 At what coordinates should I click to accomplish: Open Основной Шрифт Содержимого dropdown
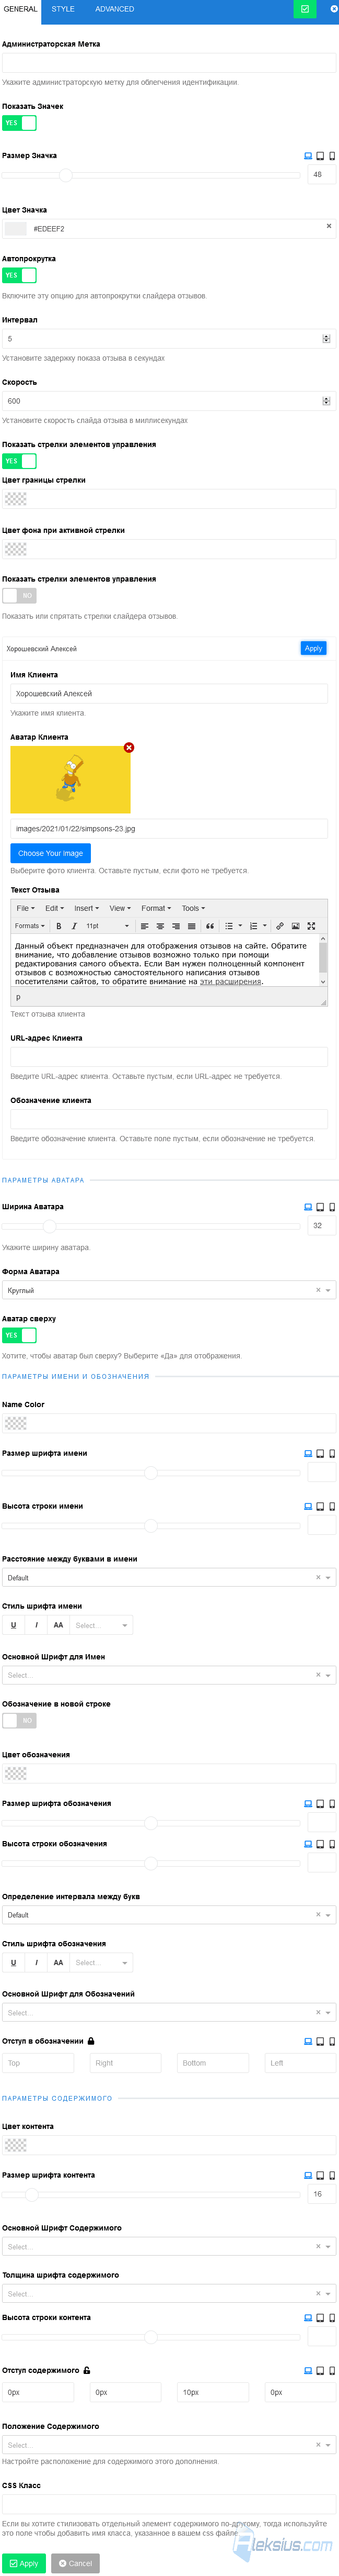(169, 2247)
